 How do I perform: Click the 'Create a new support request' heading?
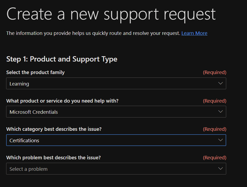(111, 14)
